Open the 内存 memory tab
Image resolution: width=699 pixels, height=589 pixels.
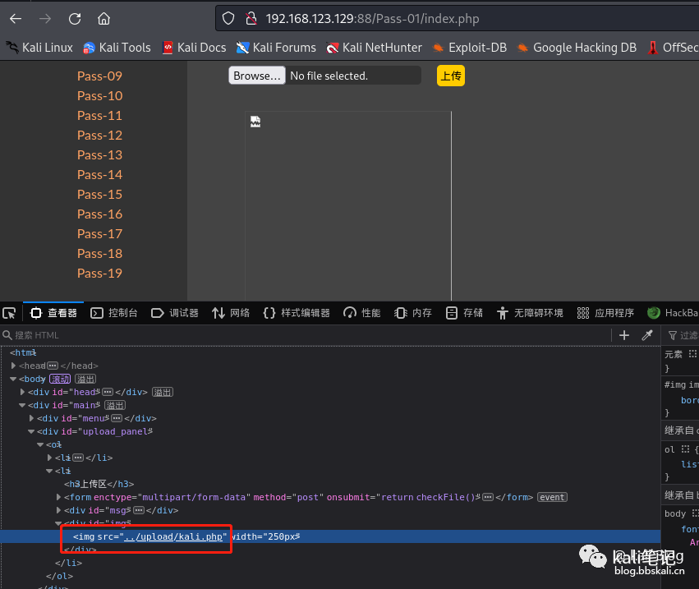click(x=413, y=313)
